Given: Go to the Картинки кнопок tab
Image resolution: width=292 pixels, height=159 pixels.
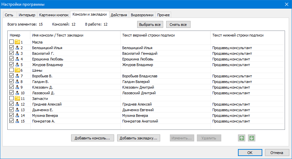Looking at the screenshot, I should pos(54,15).
